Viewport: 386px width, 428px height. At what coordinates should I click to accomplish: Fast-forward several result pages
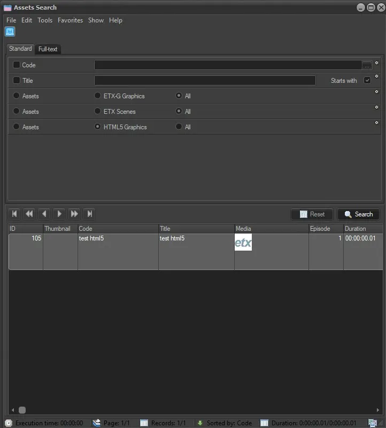[x=74, y=214]
